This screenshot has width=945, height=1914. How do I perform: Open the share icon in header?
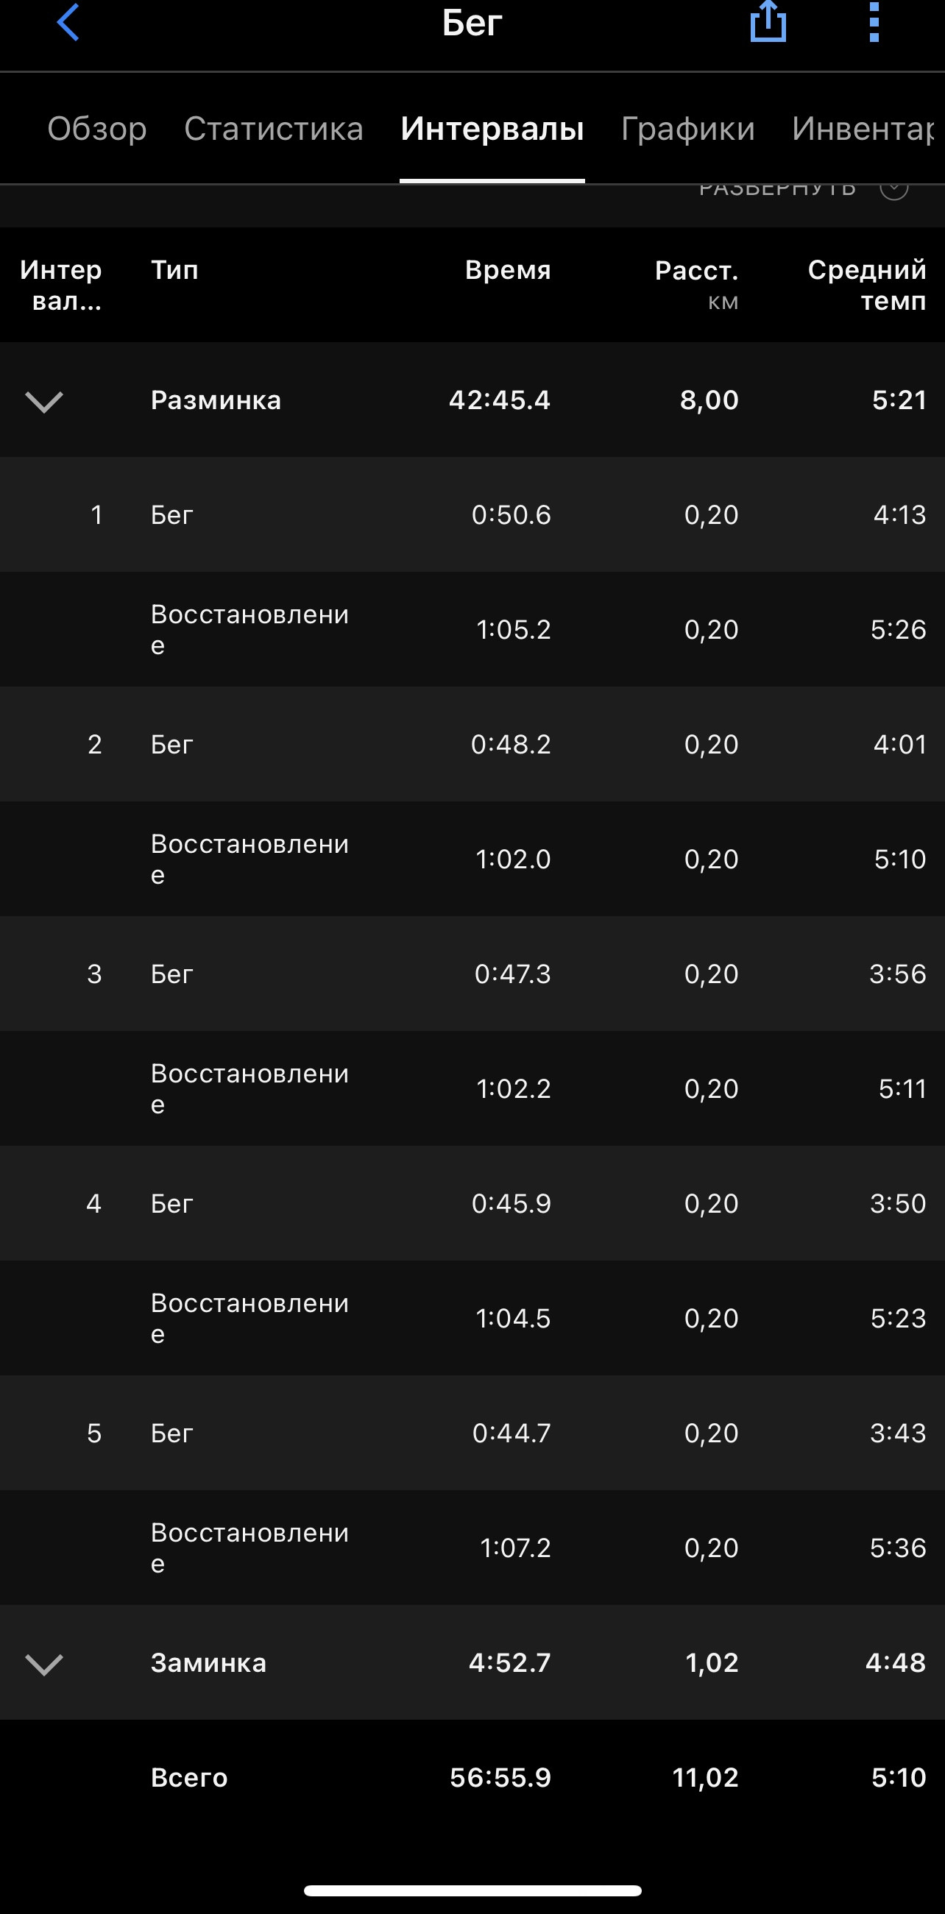[768, 21]
